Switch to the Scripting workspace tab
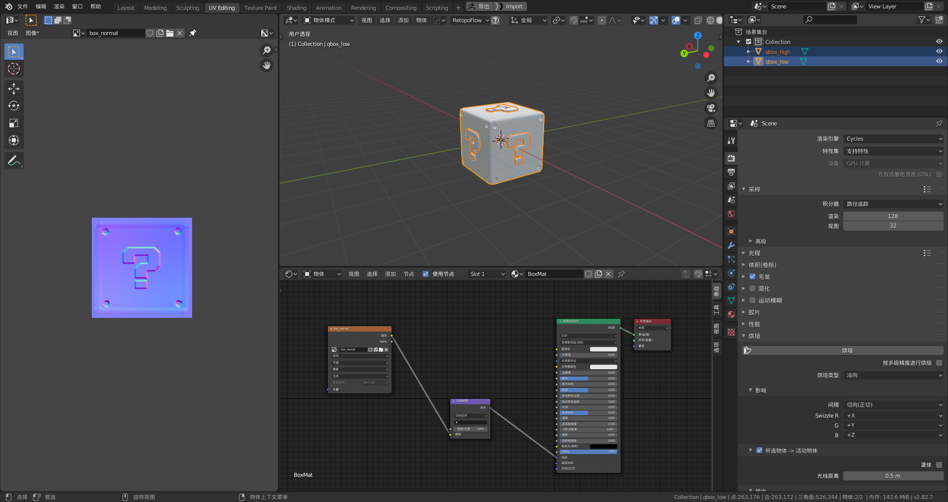 click(x=437, y=8)
